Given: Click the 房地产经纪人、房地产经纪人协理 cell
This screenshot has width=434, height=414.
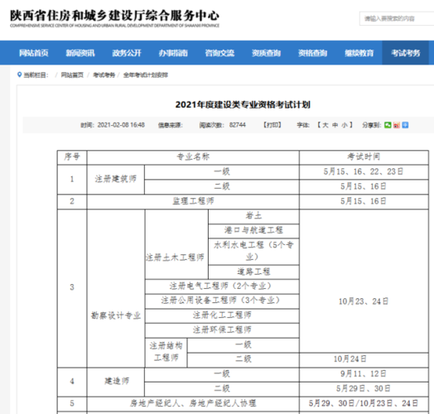Looking at the screenshot, I should 193,404.
